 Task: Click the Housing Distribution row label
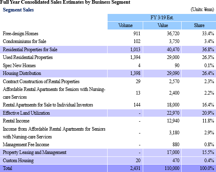pyautogui.click(x=22, y=73)
